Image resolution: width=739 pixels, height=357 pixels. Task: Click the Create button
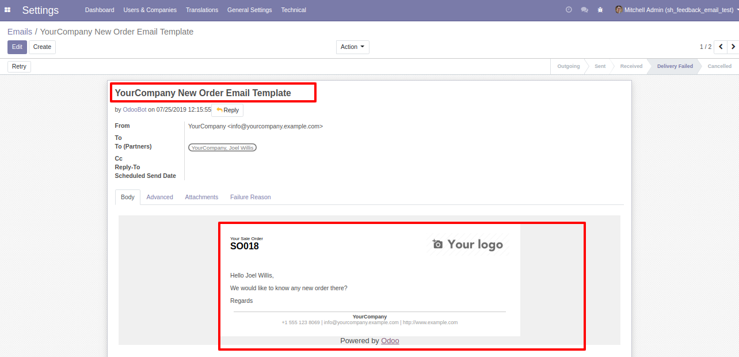tap(42, 47)
